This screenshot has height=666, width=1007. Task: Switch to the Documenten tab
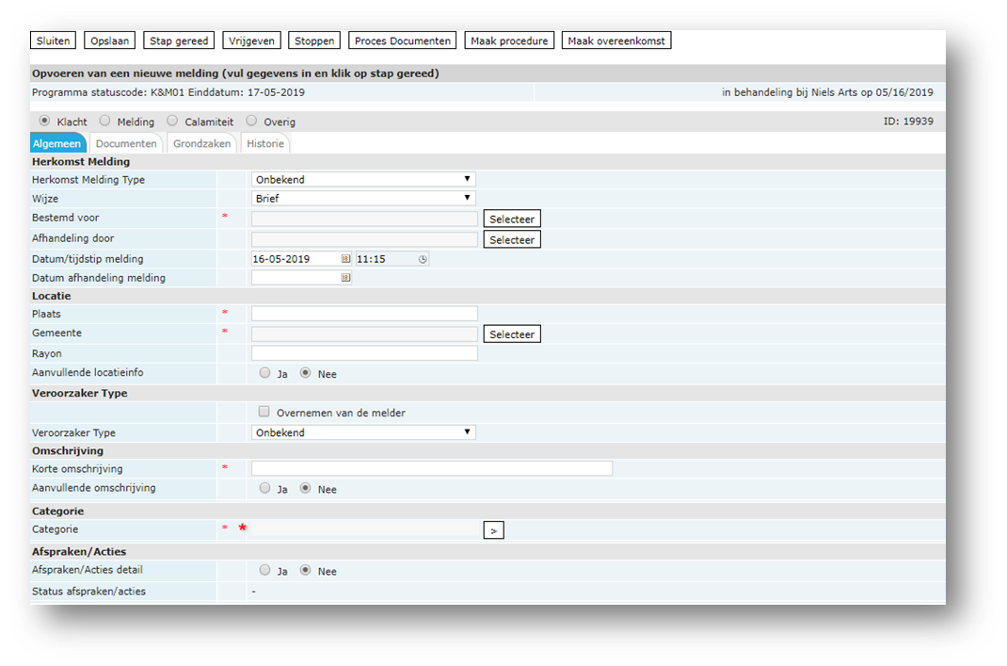[x=126, y=144]
